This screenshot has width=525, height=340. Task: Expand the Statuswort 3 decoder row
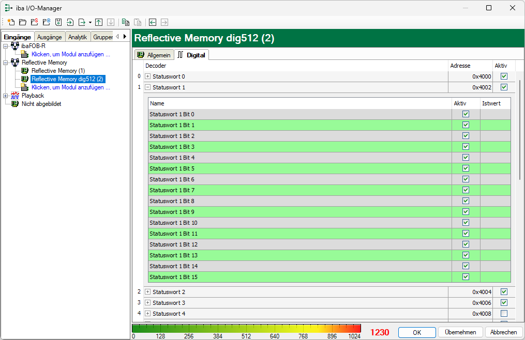coord(147,303)
